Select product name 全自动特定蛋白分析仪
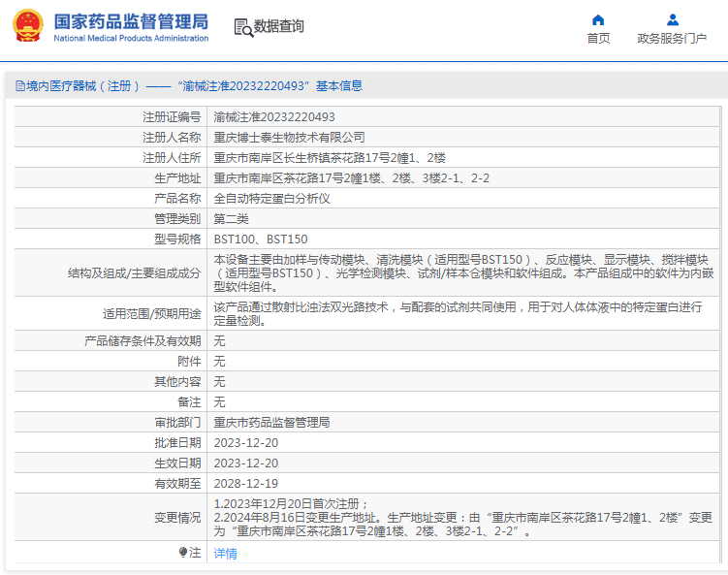The image size is (728, 575). [271, 199]
